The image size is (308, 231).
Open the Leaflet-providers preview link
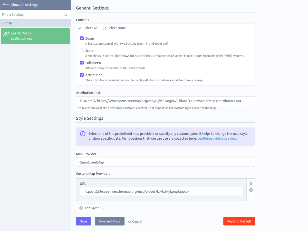click(x=217, y=139)
